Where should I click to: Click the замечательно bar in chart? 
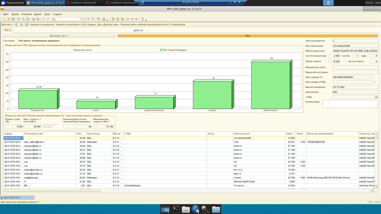[x=271, y=85]
